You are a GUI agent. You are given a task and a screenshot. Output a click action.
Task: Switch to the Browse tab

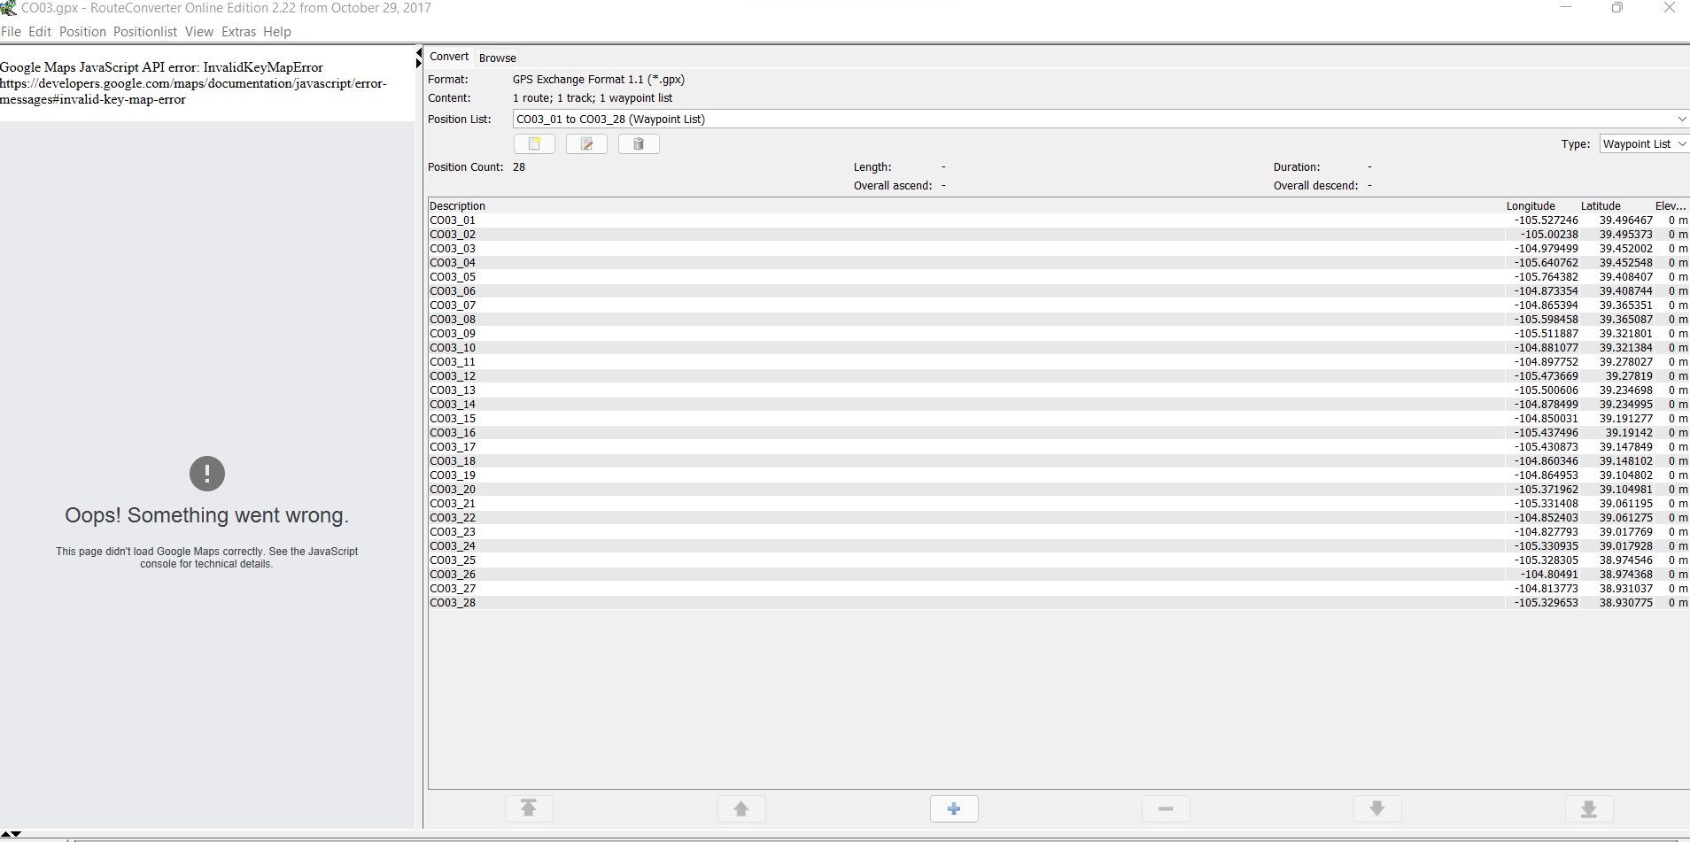497,58
